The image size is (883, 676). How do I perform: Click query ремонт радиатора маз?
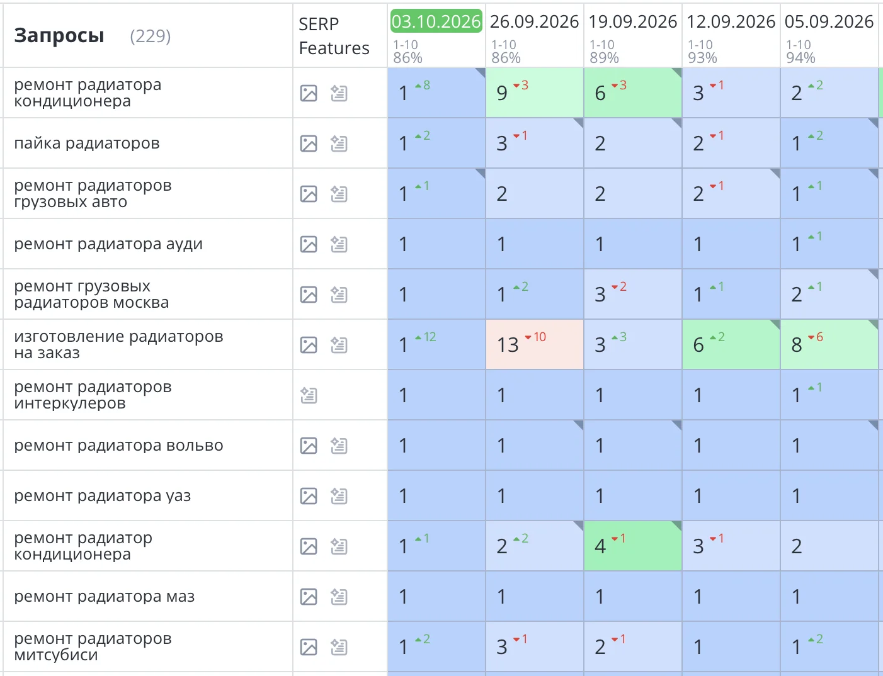point(104,597)
